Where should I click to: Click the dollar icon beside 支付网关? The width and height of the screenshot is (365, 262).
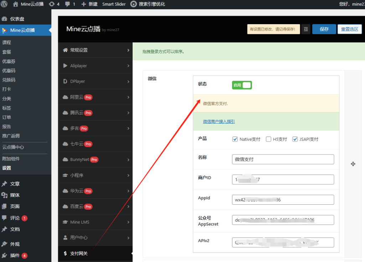[66, 253]
